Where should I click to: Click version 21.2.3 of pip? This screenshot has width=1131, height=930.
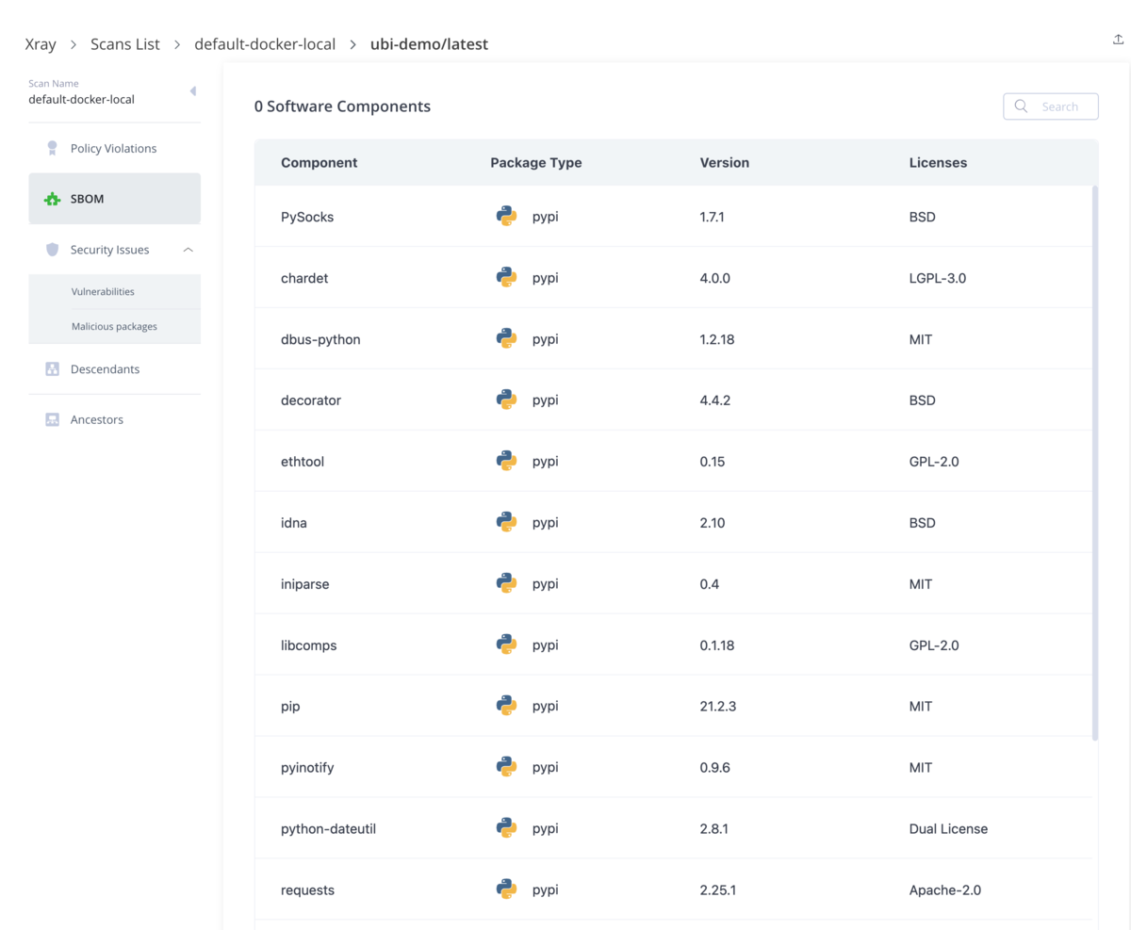tap(719, 707)
